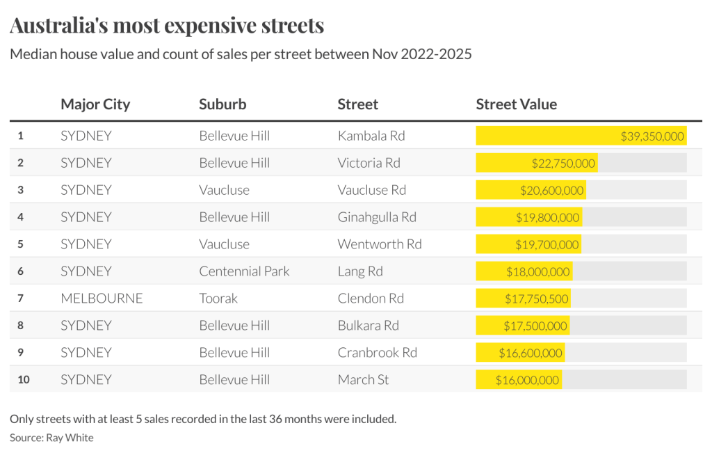Select the Victoria Rd street cell
The image size is (712, 453).
click(369, 163)
